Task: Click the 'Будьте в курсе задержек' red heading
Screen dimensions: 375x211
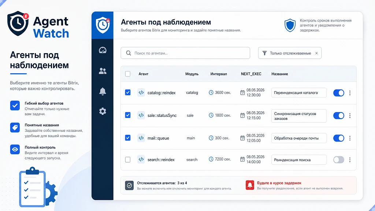Action: click(279, 183)
